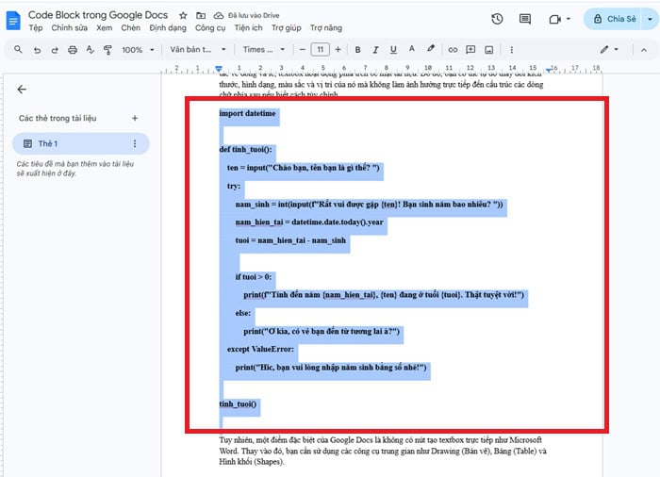The image size is (660, 477).
Task: Open the paragraph style Văn bản dropdown
Action: pyautogui.click(x=198, y=50)
